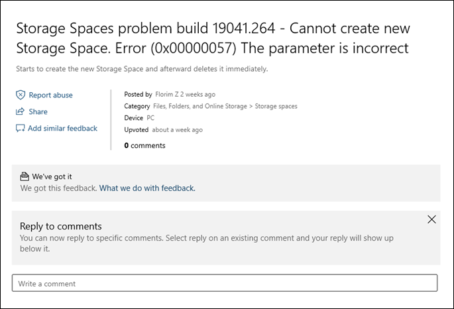Click the Category label
The height and width of the screenshot is (309, 454).
click(x=137, y=106)
